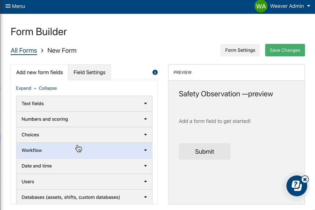Screen dimensions: 315x210
Task: Navigate back via the All Forms link
Action: click(24, 50)
